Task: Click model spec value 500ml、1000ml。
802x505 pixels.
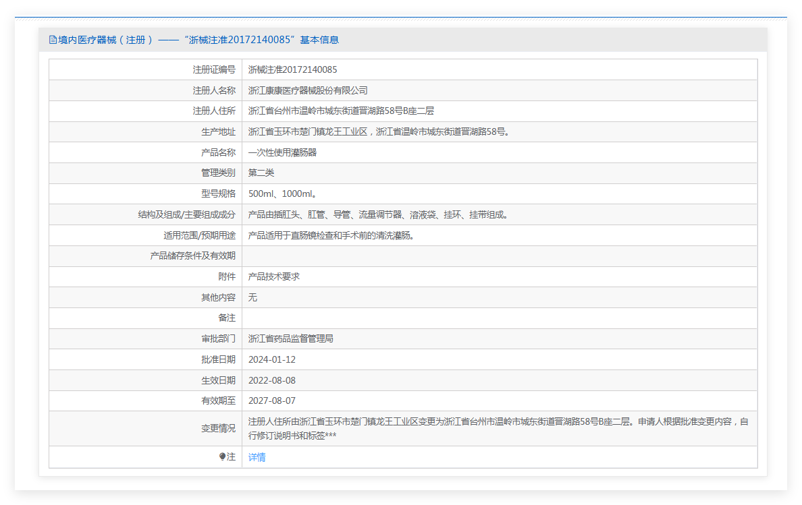Action: tap(282, 194)
